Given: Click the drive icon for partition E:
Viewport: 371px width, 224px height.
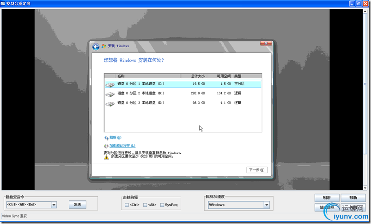Looking at the screenshot, I should pos(110,104).
